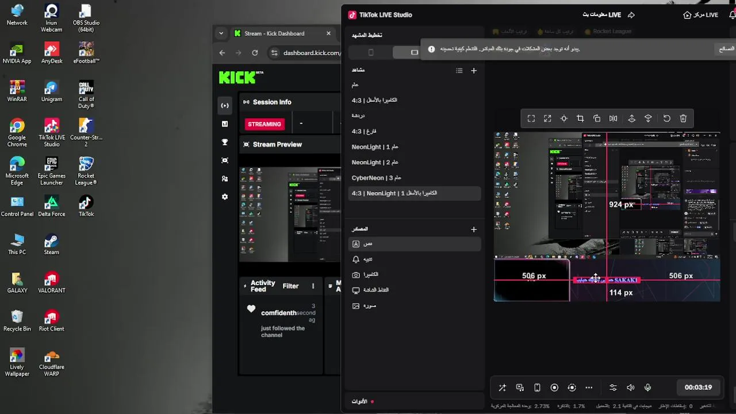Select scene '4:3 | NeonLight | 1 الكاميرا بالأسفل'
This screenshot has height=414, width=736.
pyautogui.click(x=414, y=193)
